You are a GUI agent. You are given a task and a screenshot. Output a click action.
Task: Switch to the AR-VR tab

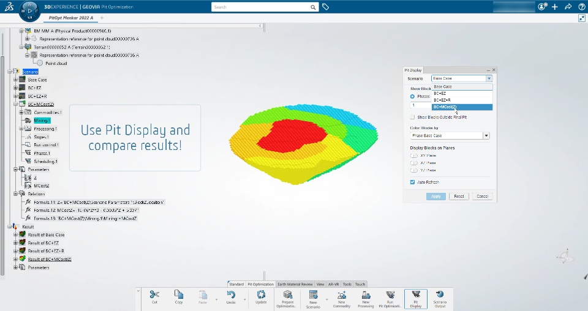pyautogui.click(x=333, y=285)
